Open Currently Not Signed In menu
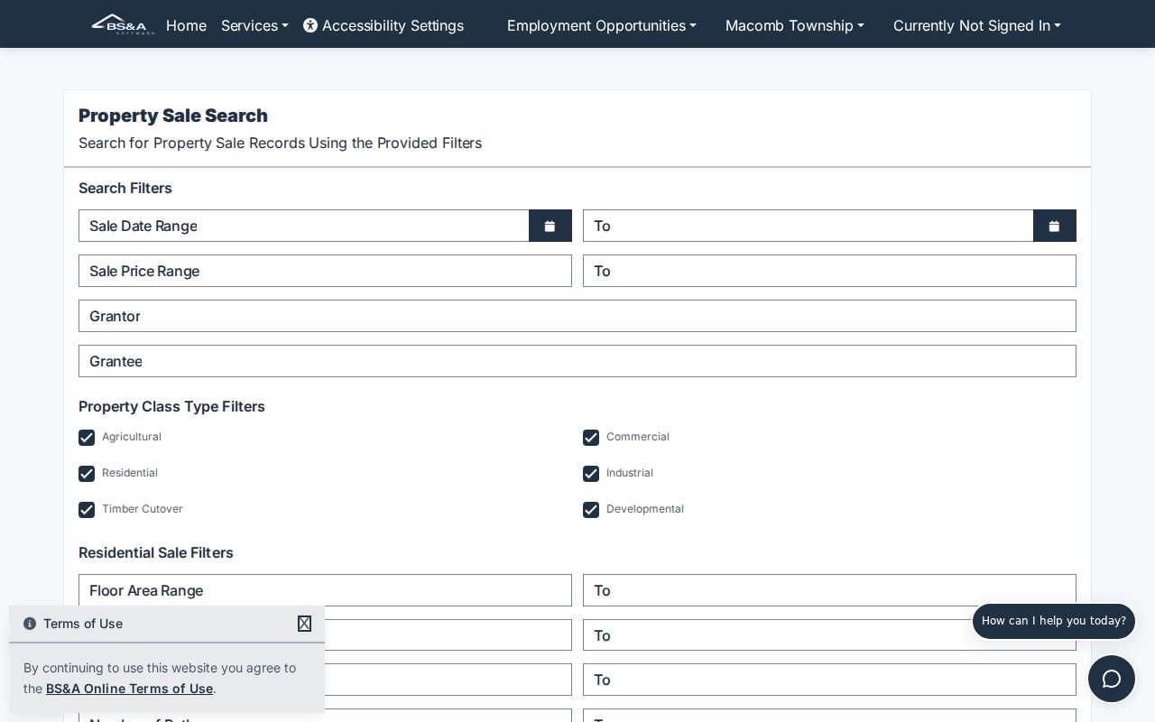 pyautogui.click(x=977, y=25)
